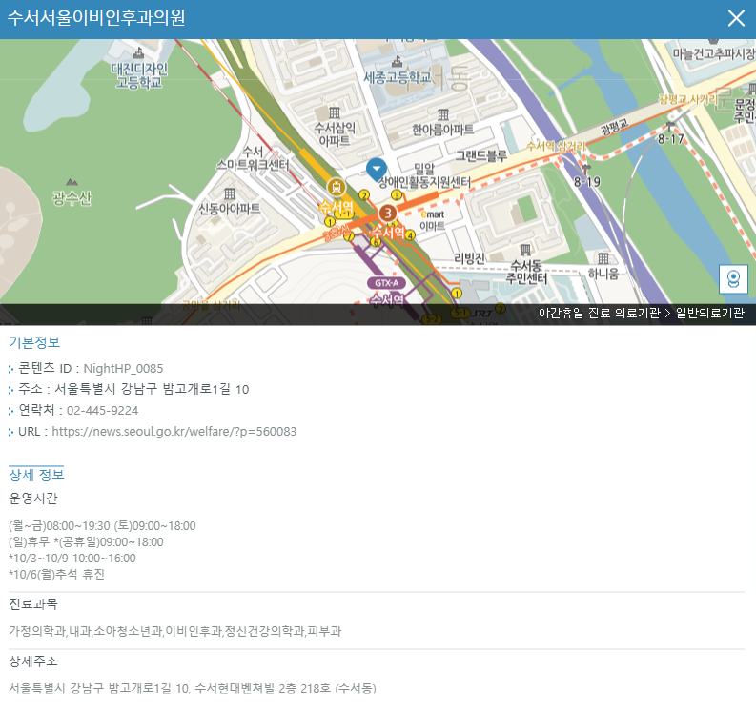Click the 8-17 road marker icon
The image size is (756, 712).
pos(670,127)
